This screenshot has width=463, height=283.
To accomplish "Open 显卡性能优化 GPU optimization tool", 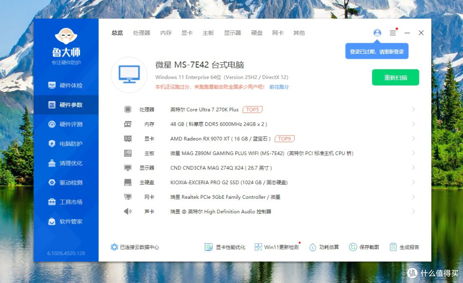I will tap(225, 247).
